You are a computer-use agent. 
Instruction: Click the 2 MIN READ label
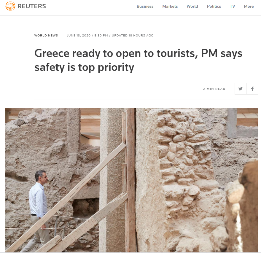point(214,89)
